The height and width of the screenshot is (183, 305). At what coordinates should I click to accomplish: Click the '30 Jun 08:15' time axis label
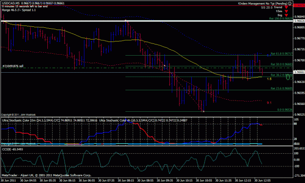point(126,181)
